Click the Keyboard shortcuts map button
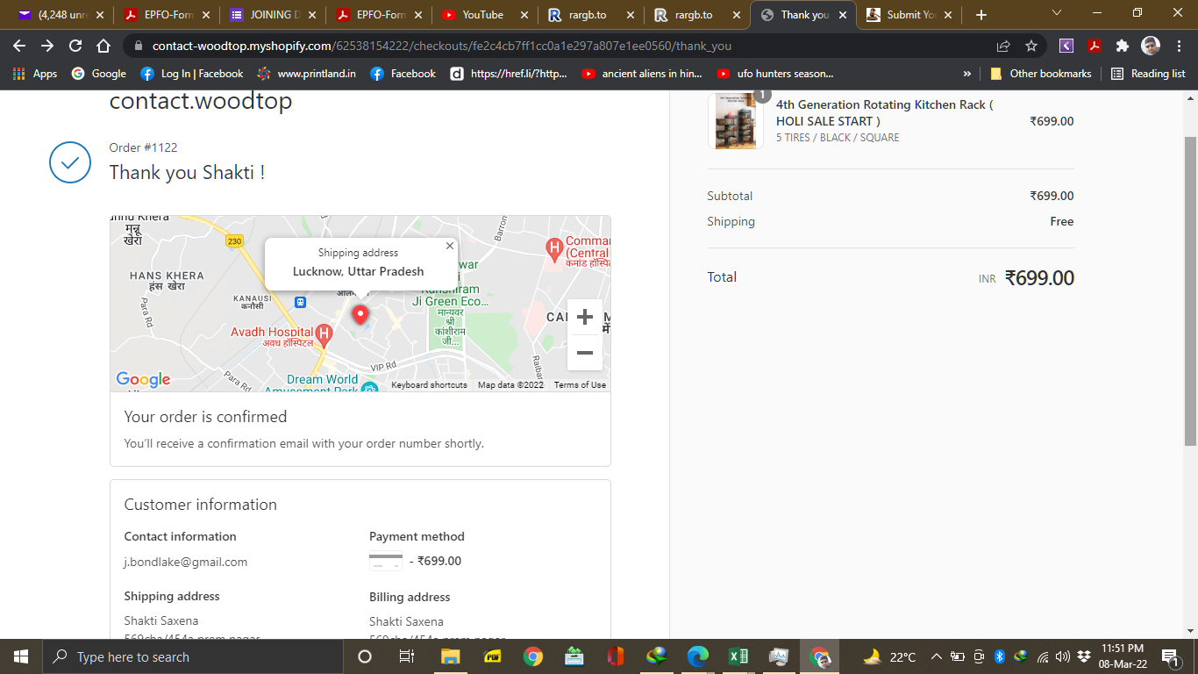Screen dimensions: 1198x674 point(429,385)
